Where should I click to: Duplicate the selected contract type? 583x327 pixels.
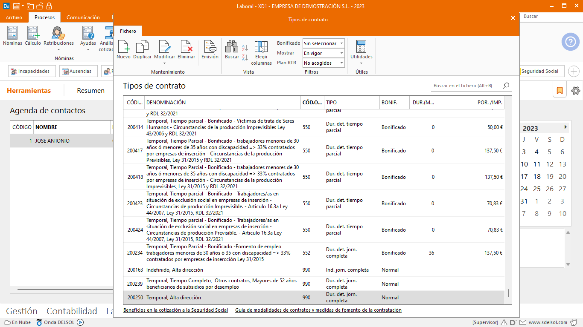pyautogui.click(x=142, y=50)
